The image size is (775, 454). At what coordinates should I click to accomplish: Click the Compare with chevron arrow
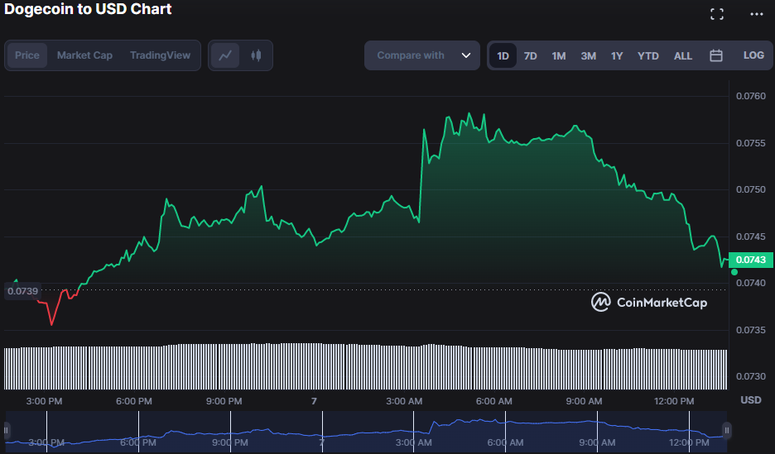tap(466, 55)
